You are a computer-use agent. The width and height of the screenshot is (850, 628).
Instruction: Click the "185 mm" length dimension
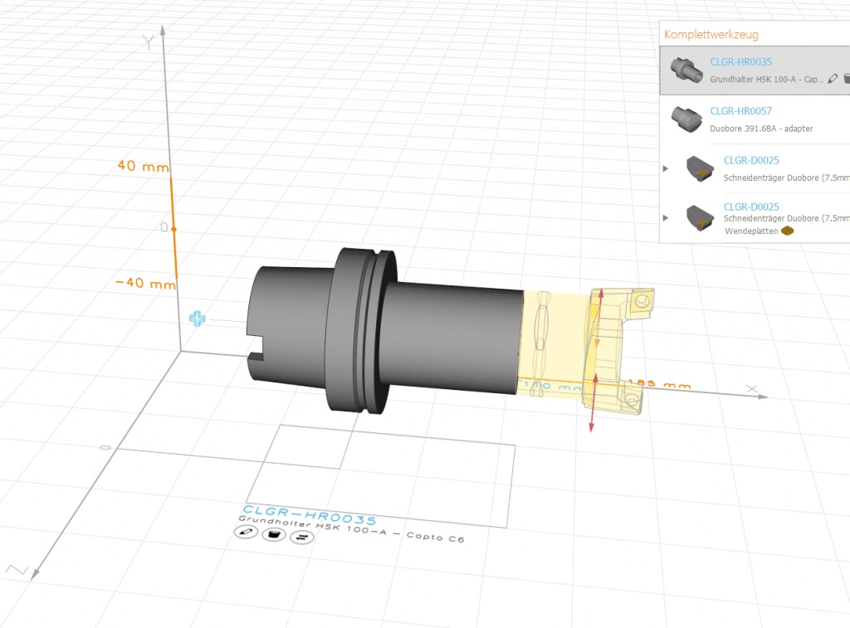click(x=659, y=384)
